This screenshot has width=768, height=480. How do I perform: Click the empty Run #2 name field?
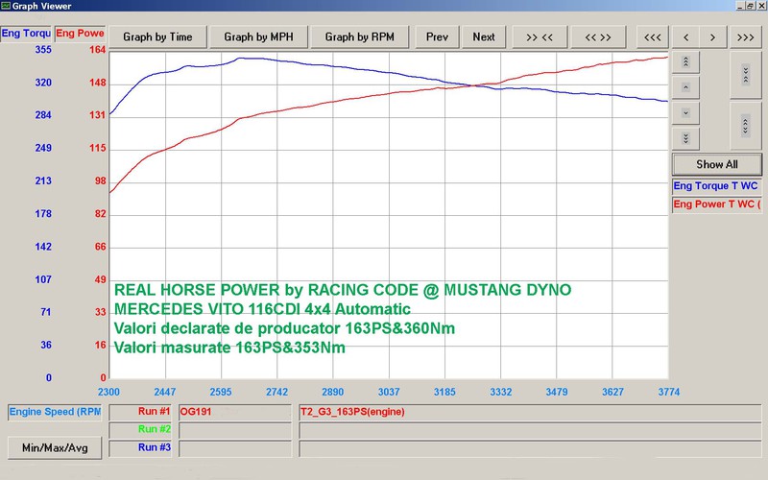click(x=235, y=430)
